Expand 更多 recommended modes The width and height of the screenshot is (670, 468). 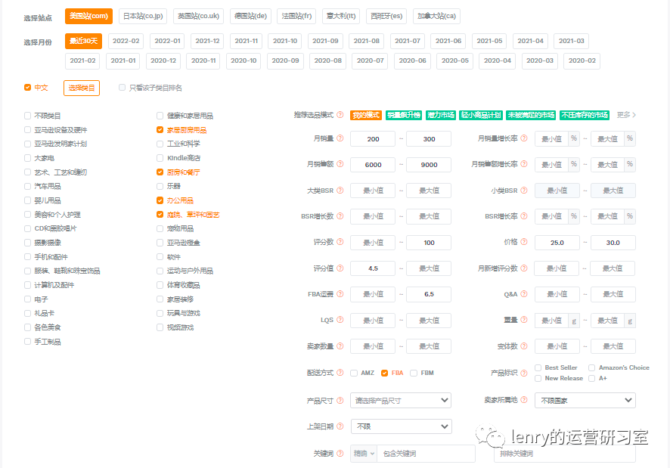point(626,115)
